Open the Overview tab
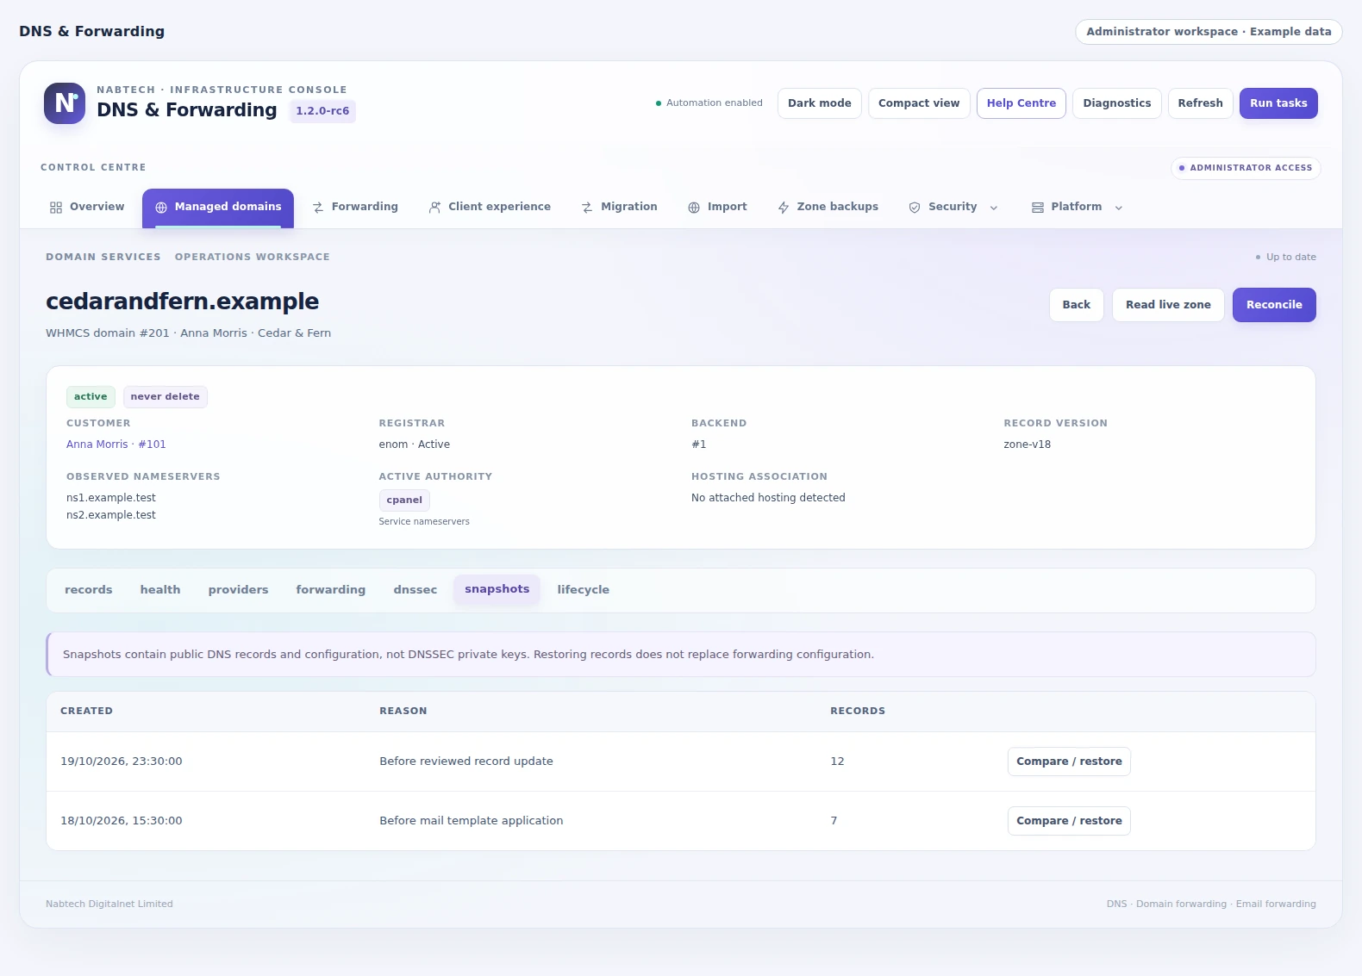This screenshot has width=1362, height=976. pos(87,208)
